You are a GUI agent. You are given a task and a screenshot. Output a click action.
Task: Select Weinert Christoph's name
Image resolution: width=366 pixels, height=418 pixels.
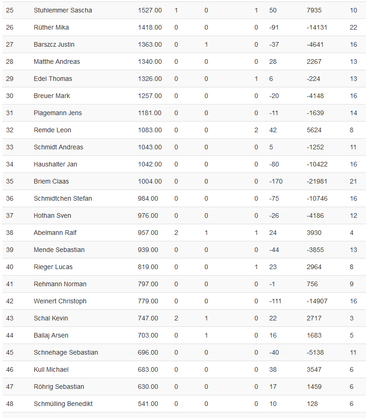click(60, 301)
